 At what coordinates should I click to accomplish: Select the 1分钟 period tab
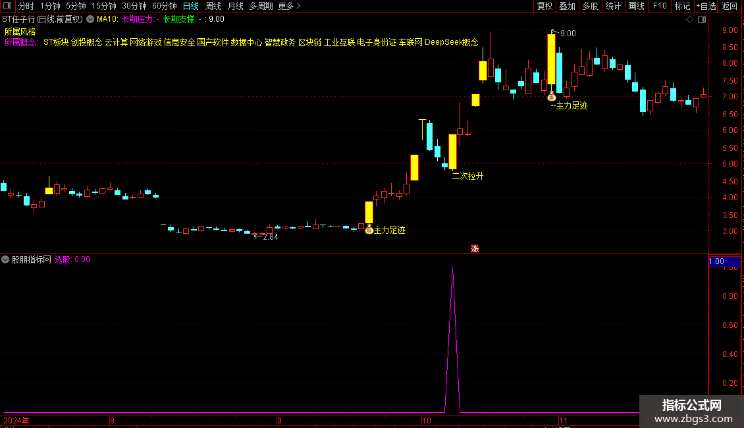point(50,6)
